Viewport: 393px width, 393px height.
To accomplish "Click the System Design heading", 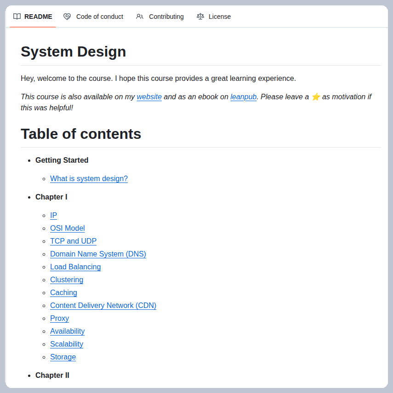I will 74,51.
